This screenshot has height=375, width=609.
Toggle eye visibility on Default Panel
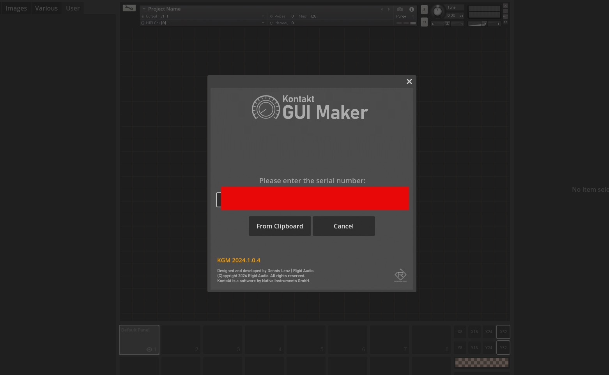click(149, 349)
